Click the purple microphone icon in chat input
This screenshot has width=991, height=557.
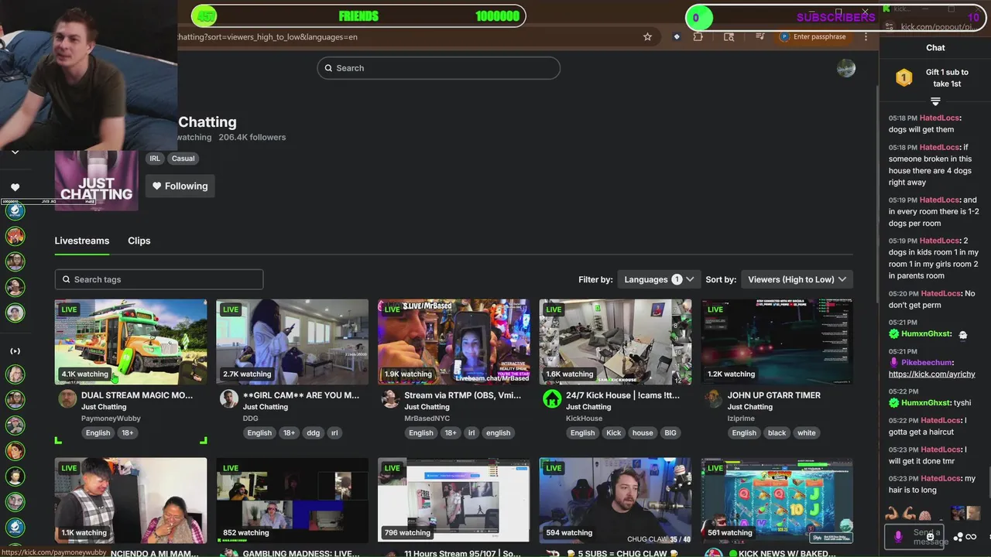tap(898, 536)
